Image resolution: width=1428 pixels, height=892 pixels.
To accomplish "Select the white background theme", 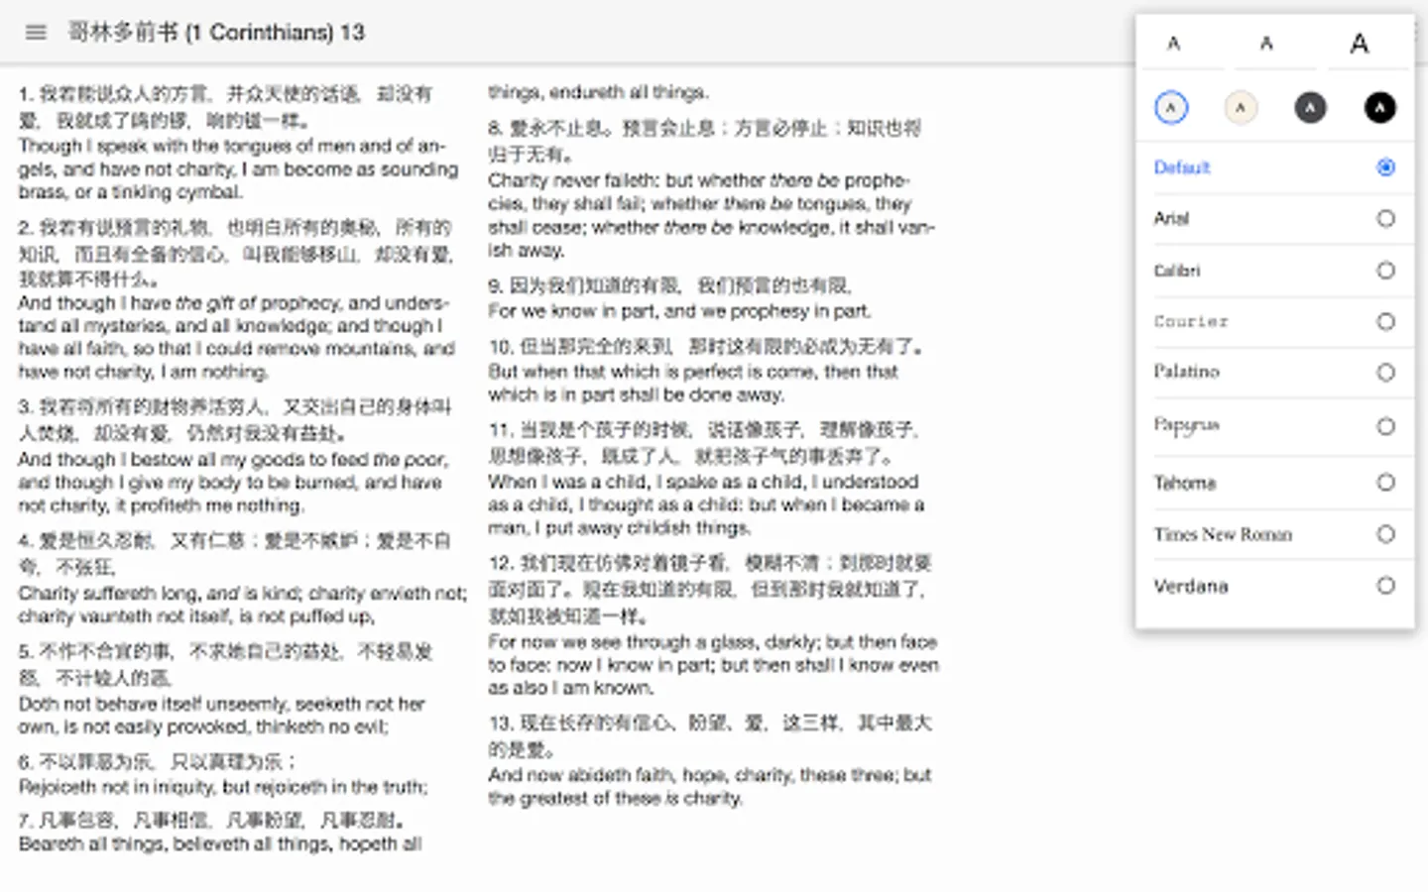I will (1171, 107).
